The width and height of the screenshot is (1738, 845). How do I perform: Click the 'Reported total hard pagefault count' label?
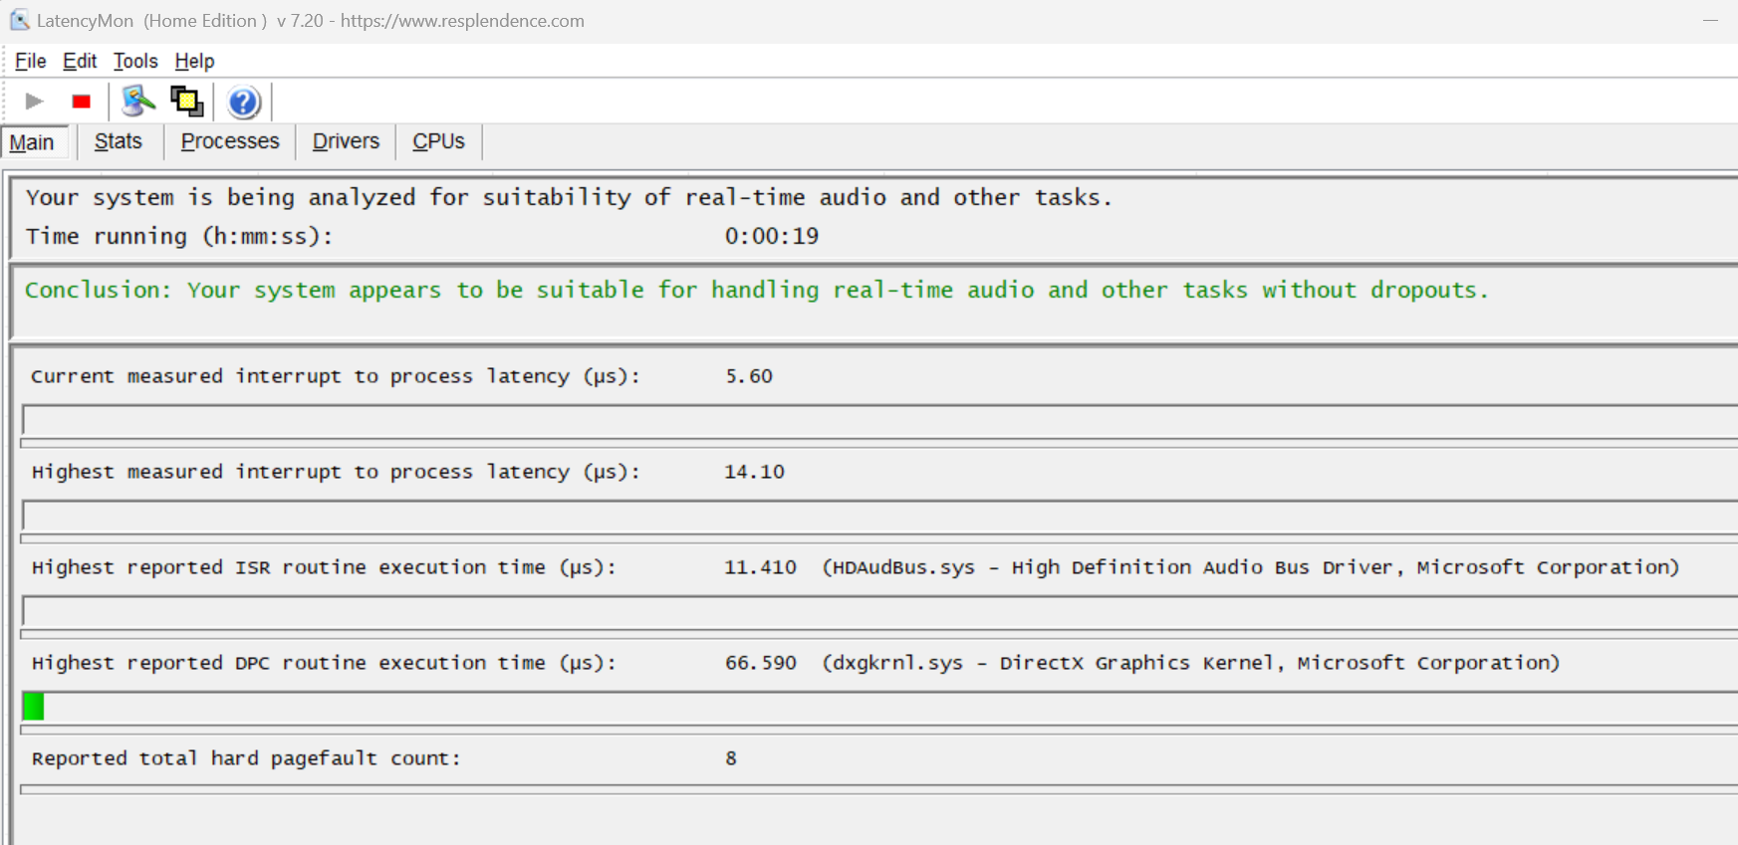246,758
